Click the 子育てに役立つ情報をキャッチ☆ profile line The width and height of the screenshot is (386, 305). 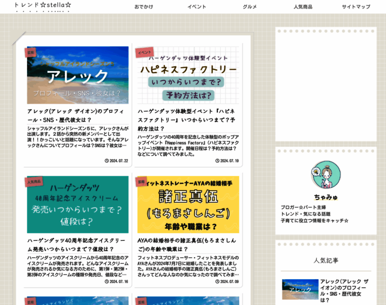[314, 221]
